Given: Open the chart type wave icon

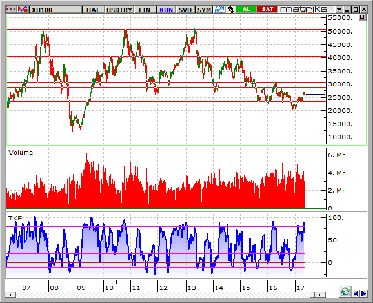Looking at the screenshot, I should (x=23, y=10).
